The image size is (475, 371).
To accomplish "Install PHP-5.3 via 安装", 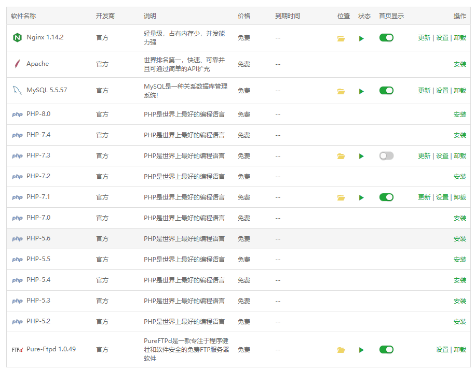I will [460, 301].
